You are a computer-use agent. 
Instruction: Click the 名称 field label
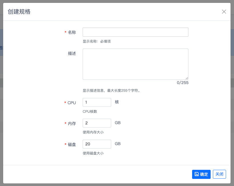(72, 32)
